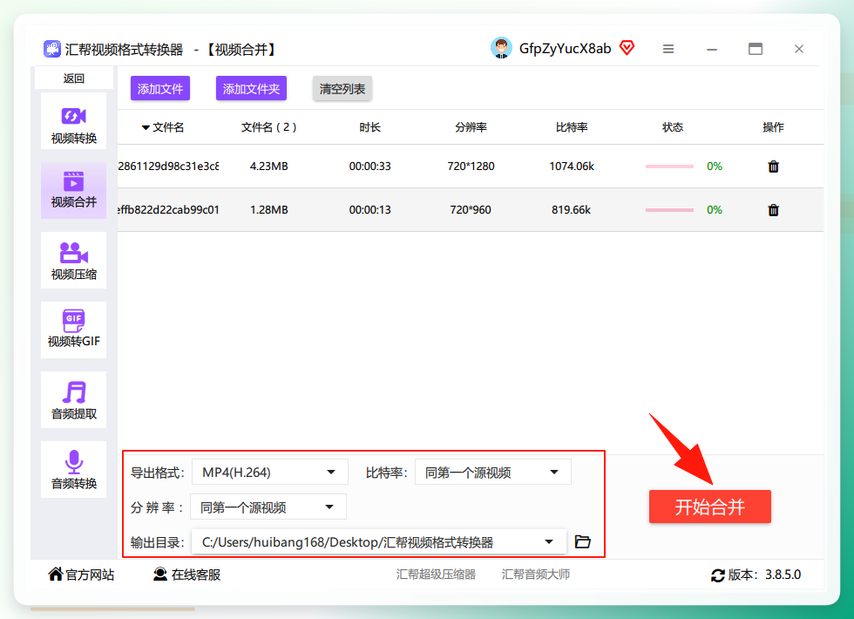Click the user avatar icon

click(501, 48)
